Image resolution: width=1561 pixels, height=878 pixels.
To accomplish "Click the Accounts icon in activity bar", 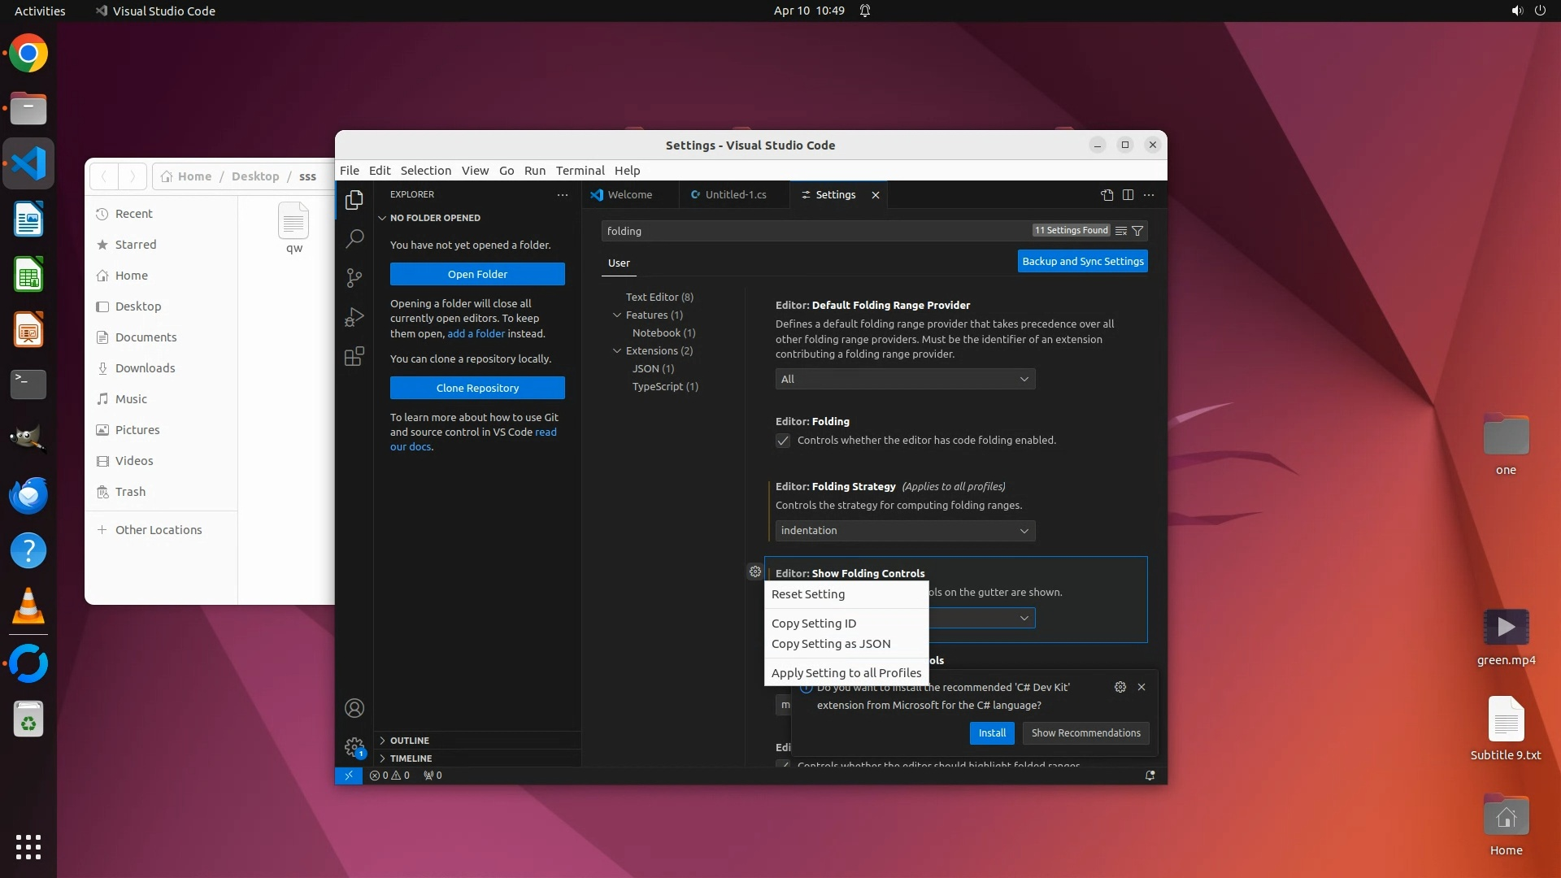I will click(354, 708).
